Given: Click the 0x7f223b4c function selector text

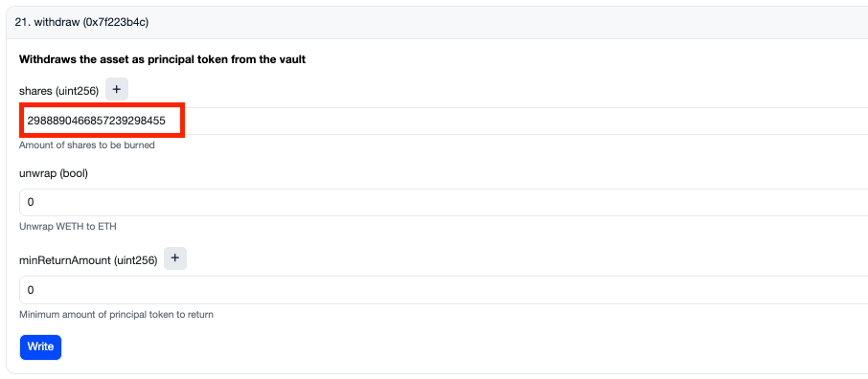Looking at the screenshot, I should pyautogui.click(x=116, y=23).
